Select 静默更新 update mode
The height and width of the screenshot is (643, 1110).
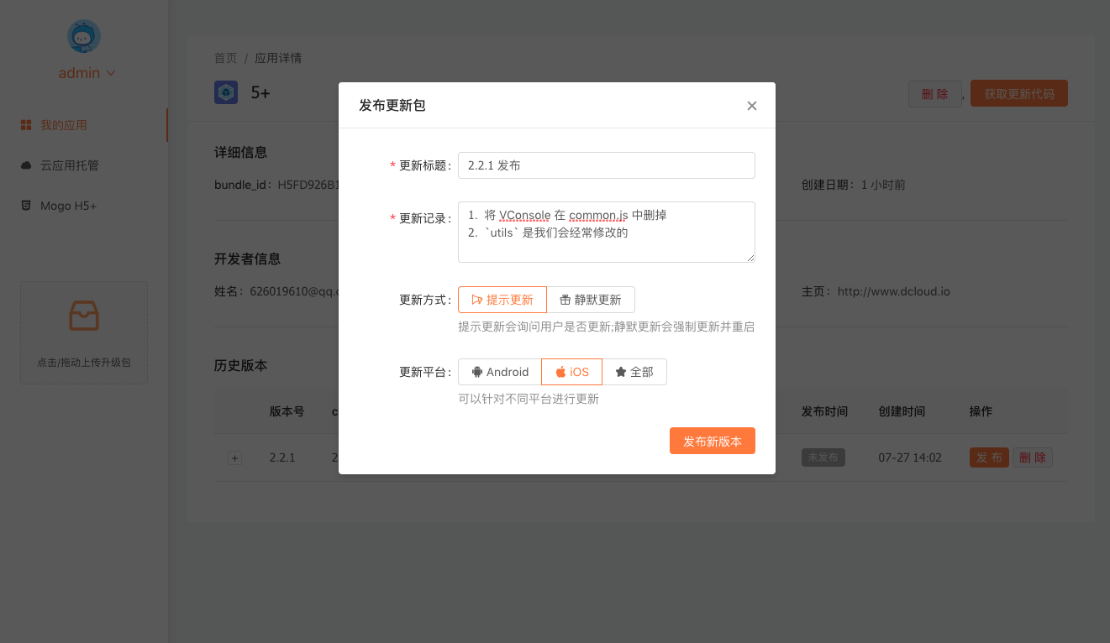click(590, 300)
